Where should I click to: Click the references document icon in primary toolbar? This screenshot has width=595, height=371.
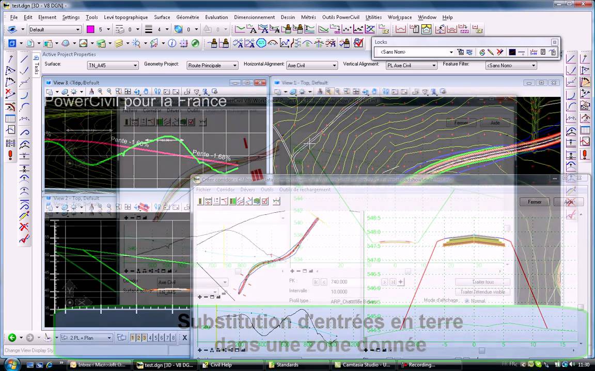point(30,43)
